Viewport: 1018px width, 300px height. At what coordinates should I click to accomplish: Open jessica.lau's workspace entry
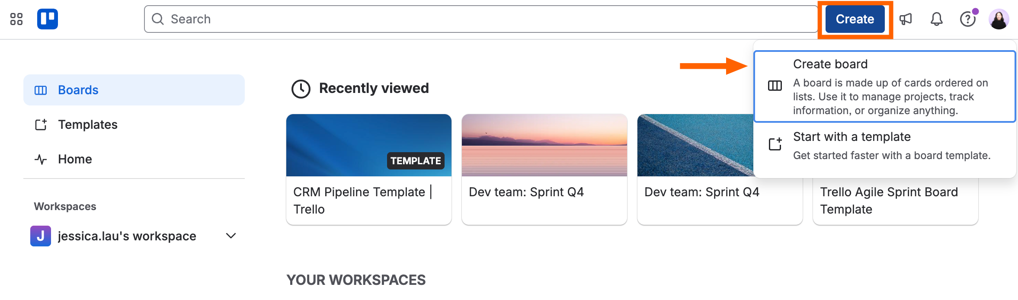(x=134, y=236)
